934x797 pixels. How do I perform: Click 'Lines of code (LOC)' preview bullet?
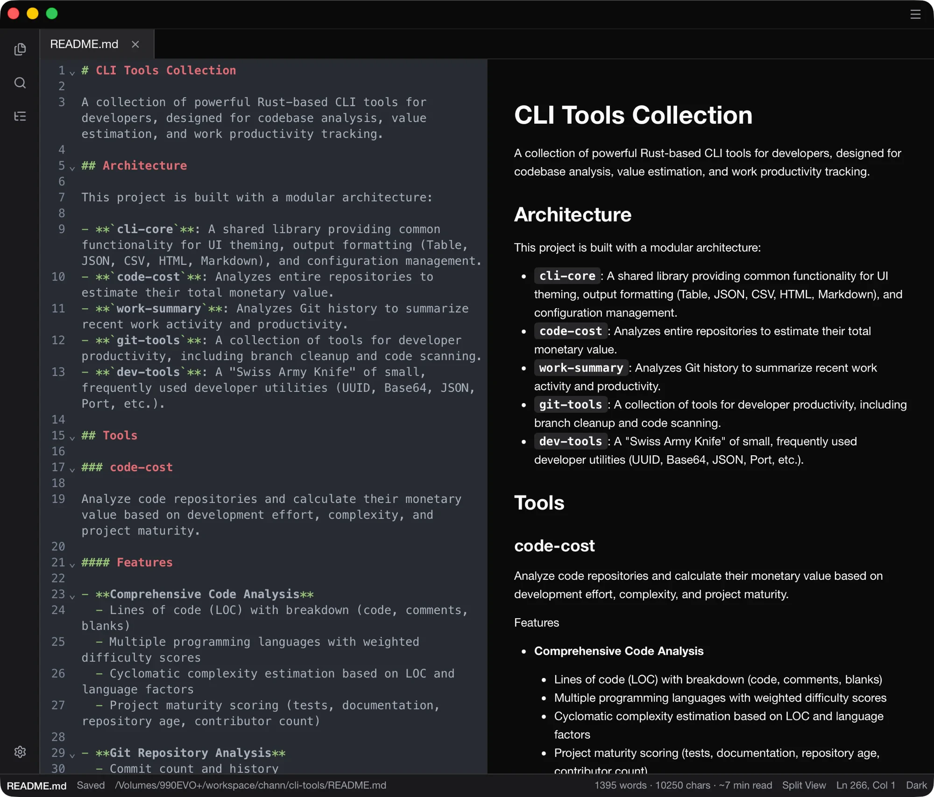(718, 680)
